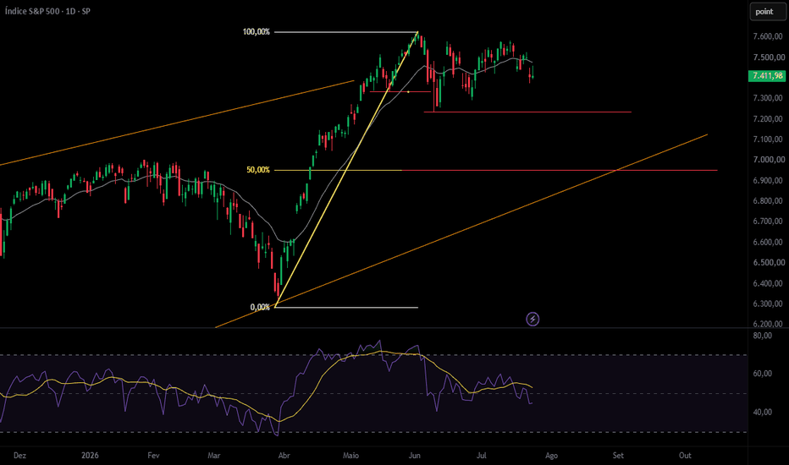Click the 2026 label on time axis
789x465 pixels.
tap(90, 456)
